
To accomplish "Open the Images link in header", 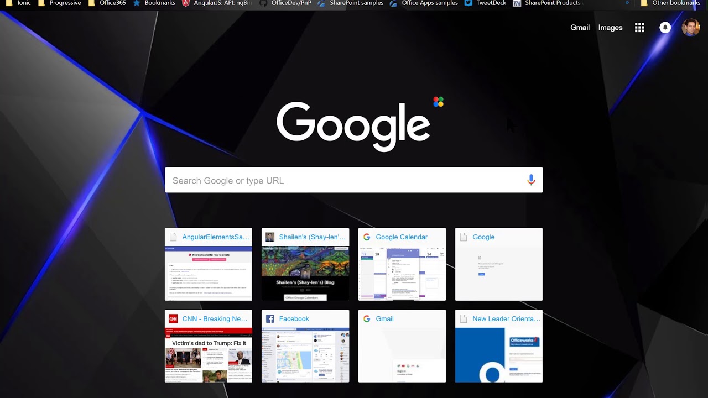I will click(x=610, y=28).
